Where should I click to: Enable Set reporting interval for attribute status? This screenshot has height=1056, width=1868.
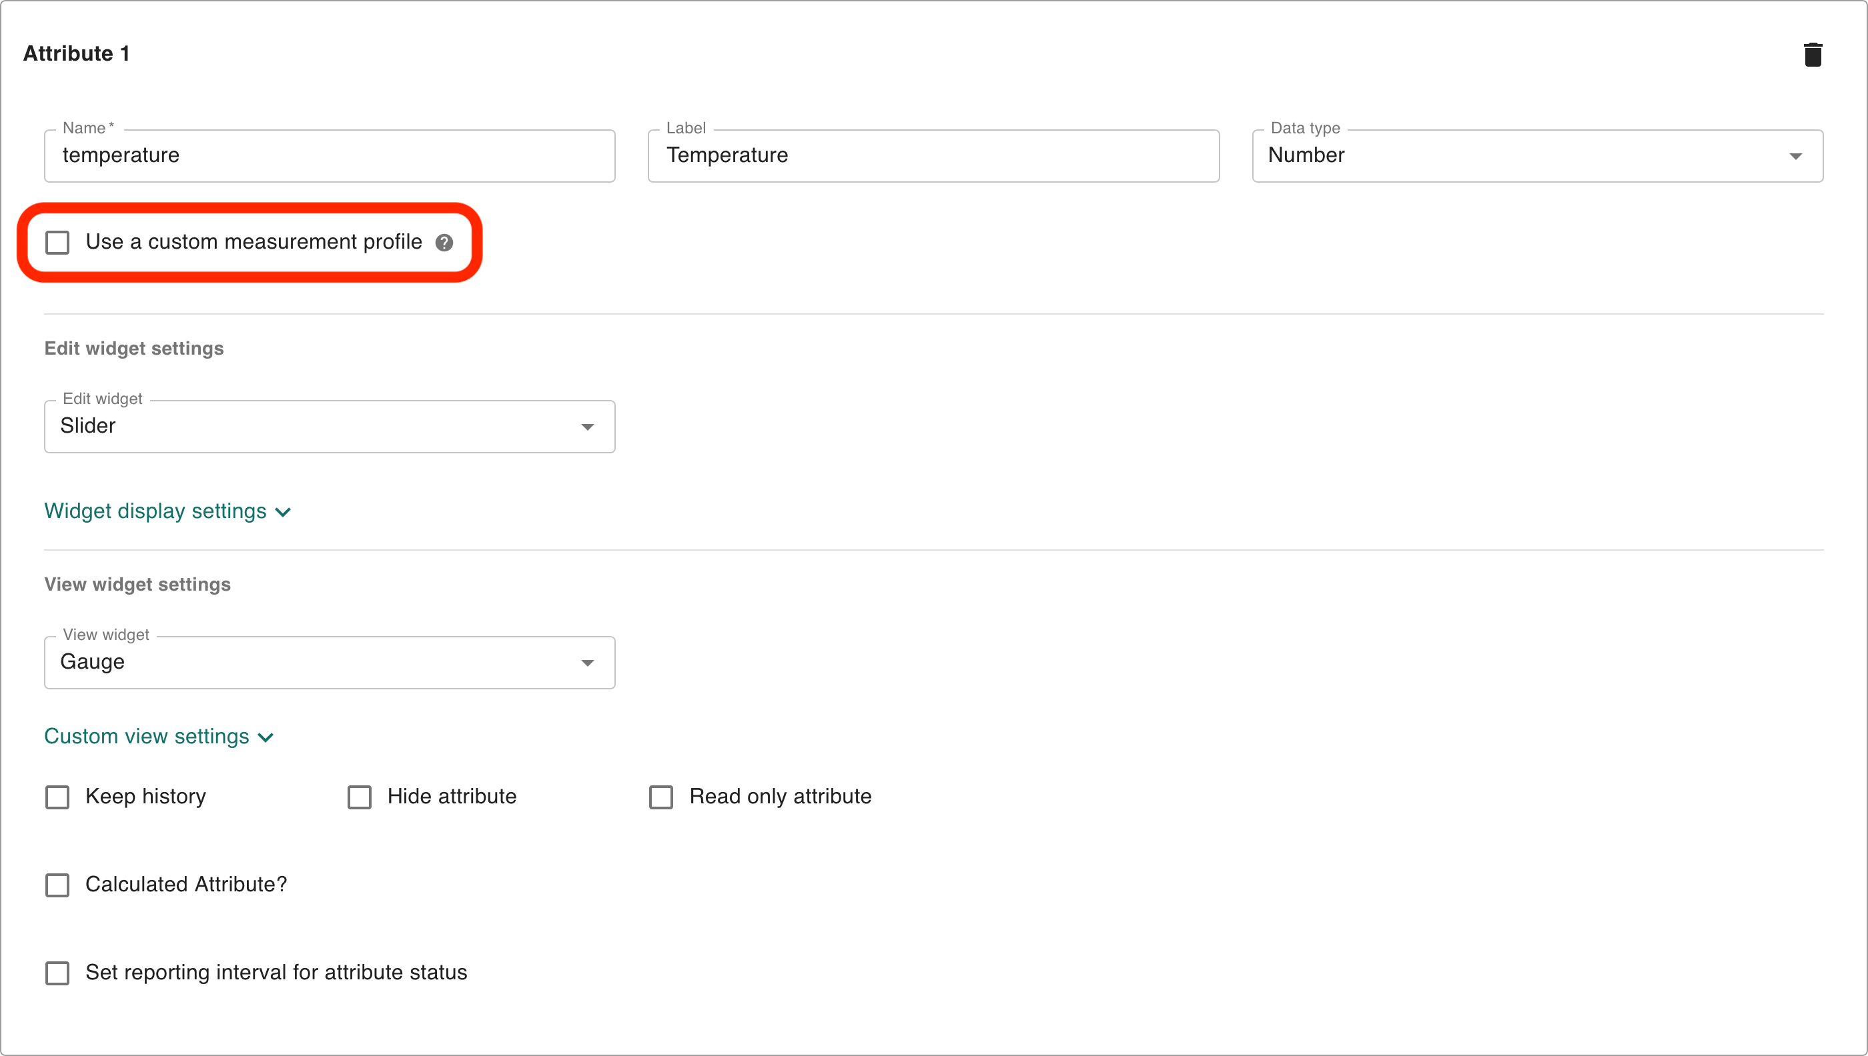pyautogui.click(x=57, y=973)
